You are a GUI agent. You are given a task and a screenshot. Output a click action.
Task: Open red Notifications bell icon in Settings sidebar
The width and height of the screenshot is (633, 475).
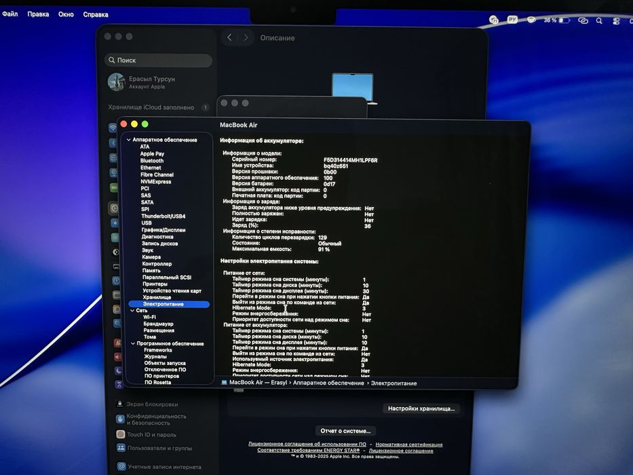point(117,343)
